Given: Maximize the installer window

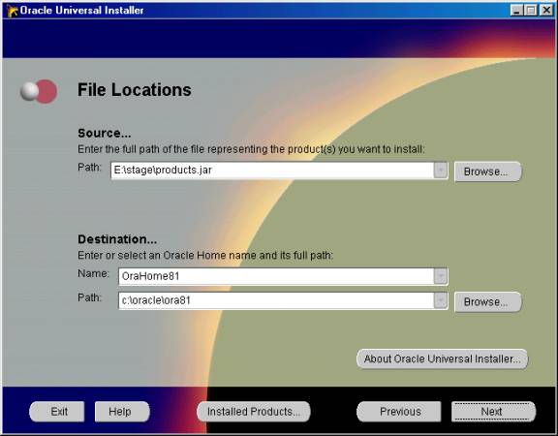Looking at the screenshot, I should tap(531, 10).
